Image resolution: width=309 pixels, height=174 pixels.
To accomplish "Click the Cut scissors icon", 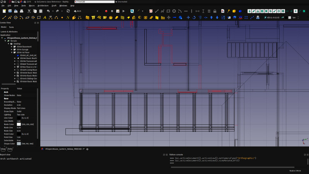I will pyautogui.click(x=29, y=11).
